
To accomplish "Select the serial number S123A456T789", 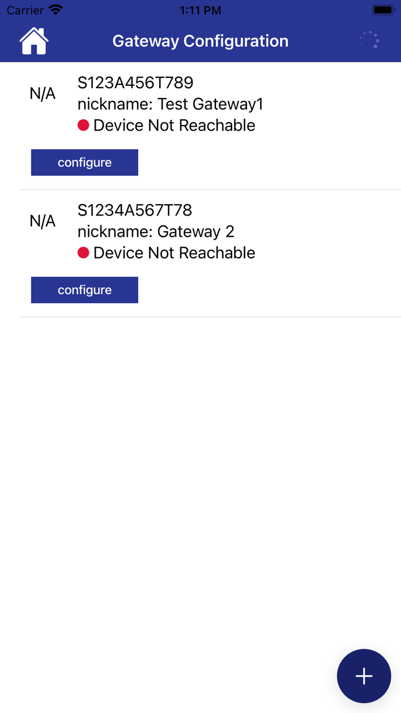I will tap(136, 83).
